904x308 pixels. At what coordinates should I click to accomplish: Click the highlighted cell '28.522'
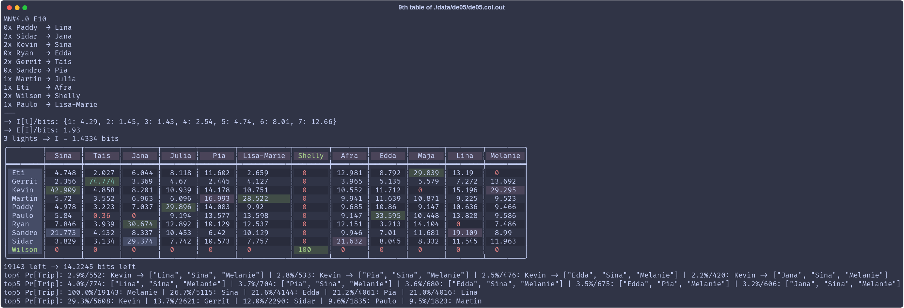click(264, 199)
